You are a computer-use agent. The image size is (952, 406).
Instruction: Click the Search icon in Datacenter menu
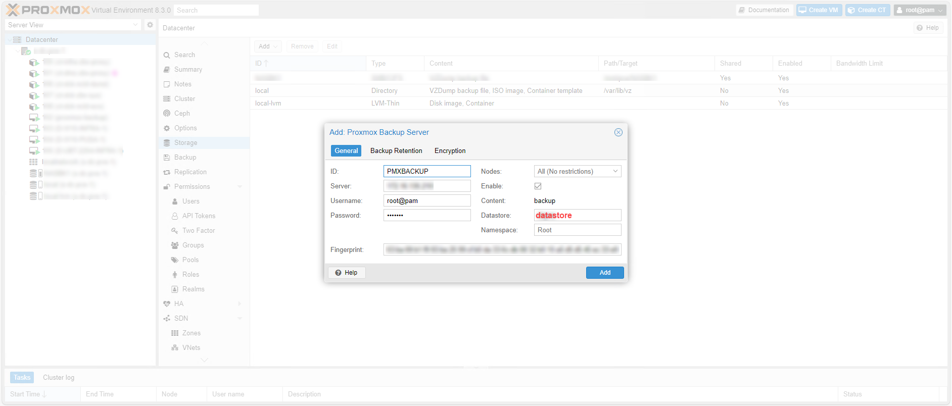(x=167, y=55)
